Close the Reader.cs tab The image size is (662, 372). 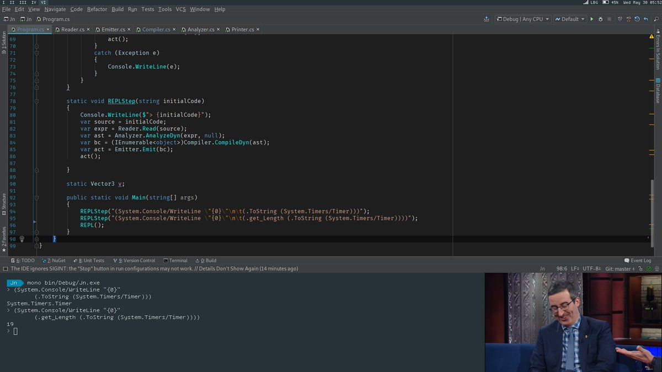tap(88, 30)
